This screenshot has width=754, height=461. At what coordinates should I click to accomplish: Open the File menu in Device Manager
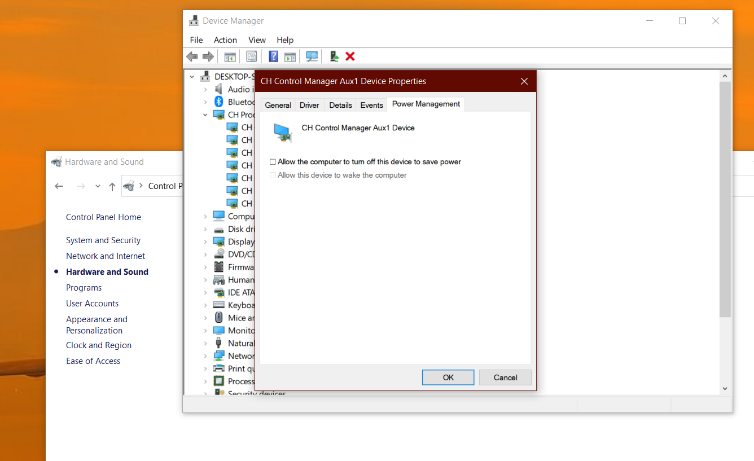[196, 40]
